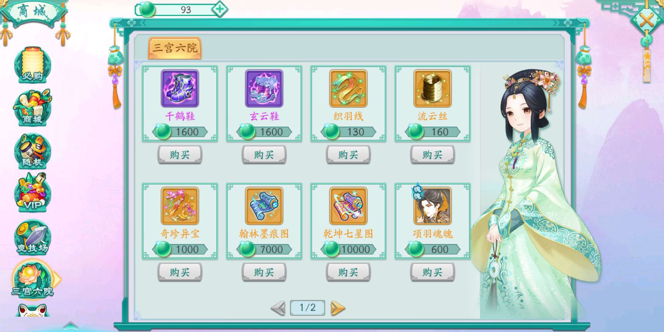Image resolution: width=664 pixels, height=332 pixels.
Task: Add jade currency with the plus icon
Action: (219, 9)
